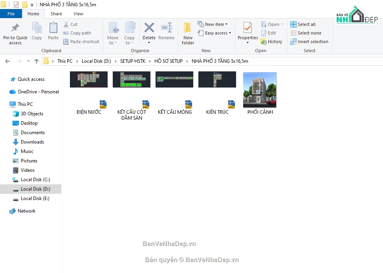Open the Recent locations dropdown arrow

[28, 61]
